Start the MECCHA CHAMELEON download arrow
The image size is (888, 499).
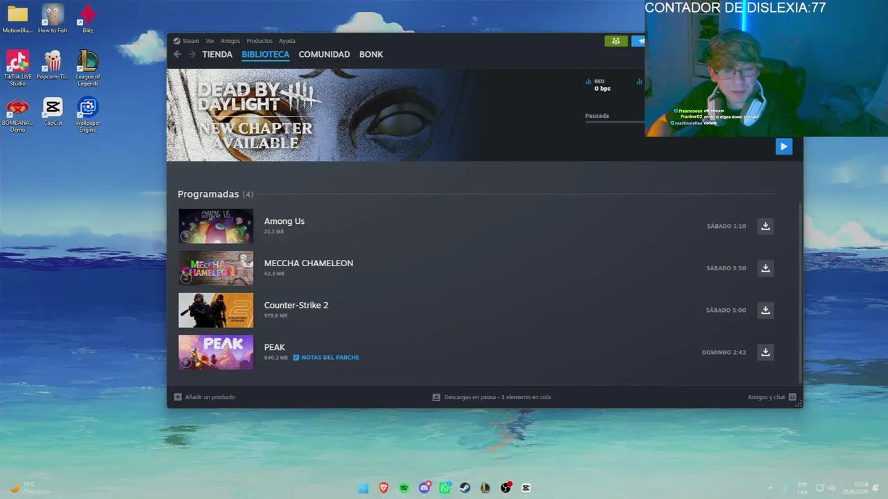[x=765, y=268]
